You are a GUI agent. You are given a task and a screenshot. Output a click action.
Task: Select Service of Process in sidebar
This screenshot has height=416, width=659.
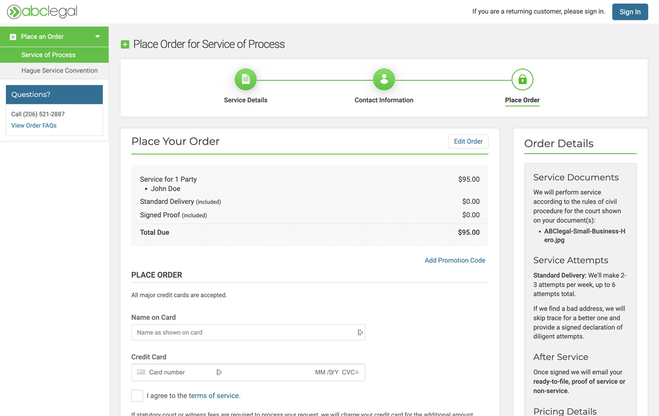48,55
